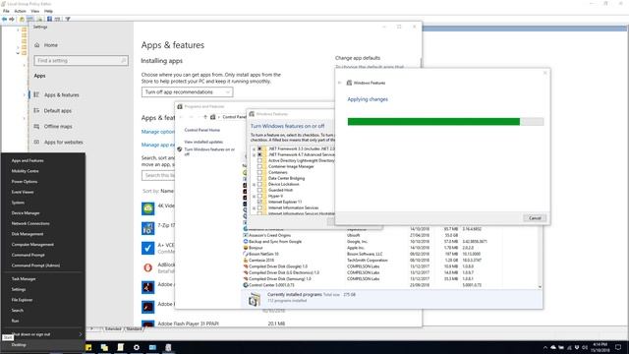Click Turn Windows features on or off link
This screenshot has height=354, width=629.
coord(209,151)
